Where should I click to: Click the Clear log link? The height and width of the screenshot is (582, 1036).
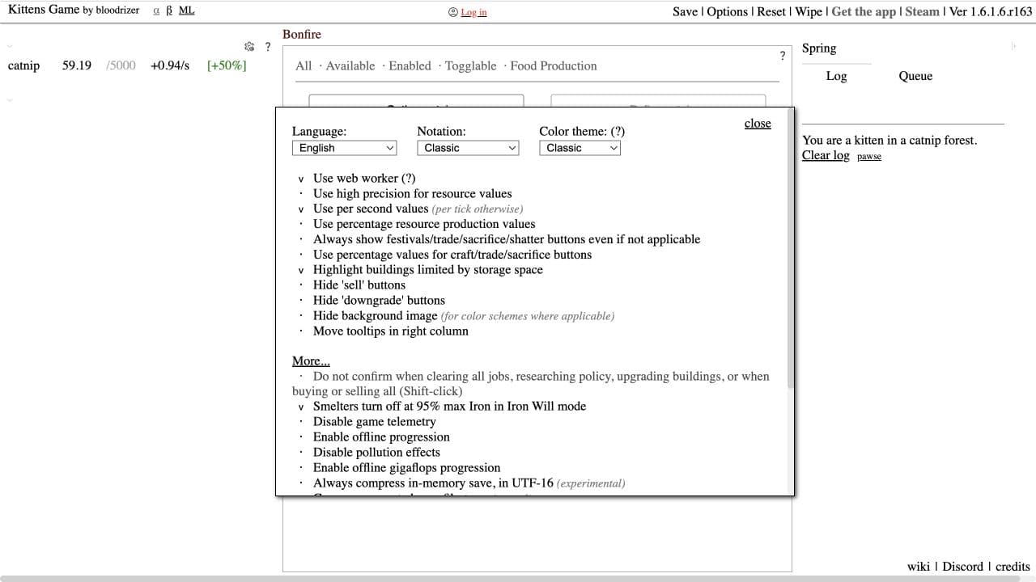(826, 155)
